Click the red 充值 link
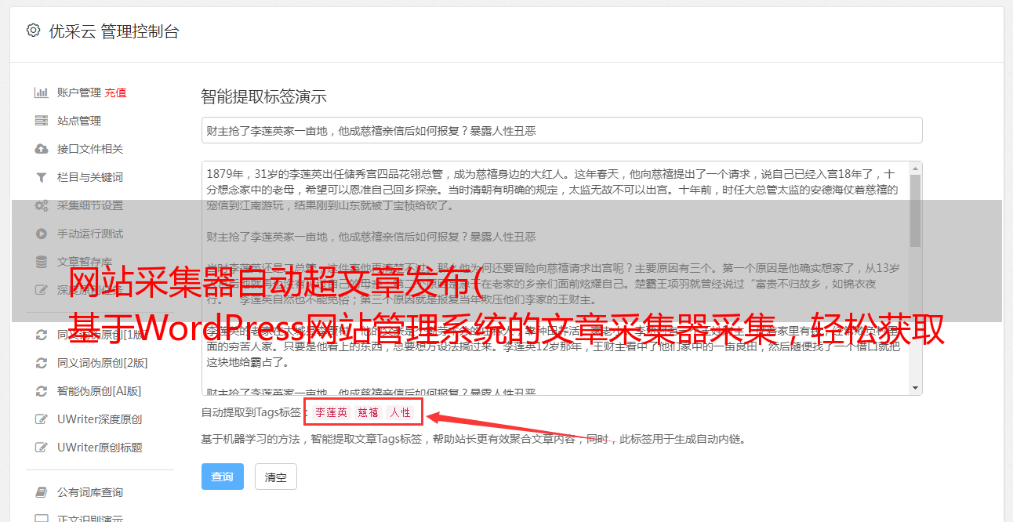This screenshot has width=1013, height=522. click(115, 92)
